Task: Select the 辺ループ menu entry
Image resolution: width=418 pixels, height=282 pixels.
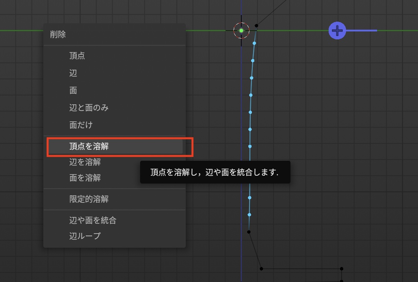Action: [x=85, y=236]
